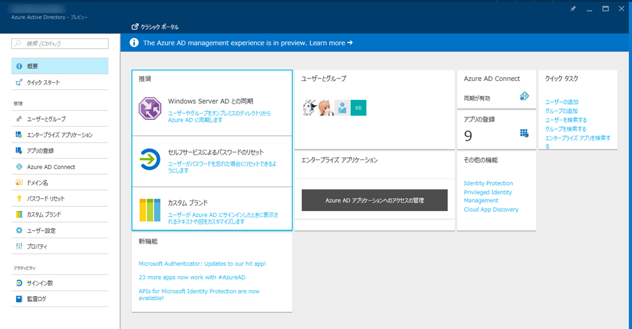Open Identity Protection link
The width and height of the screenshot is (632, 329).
pos(488,183)
